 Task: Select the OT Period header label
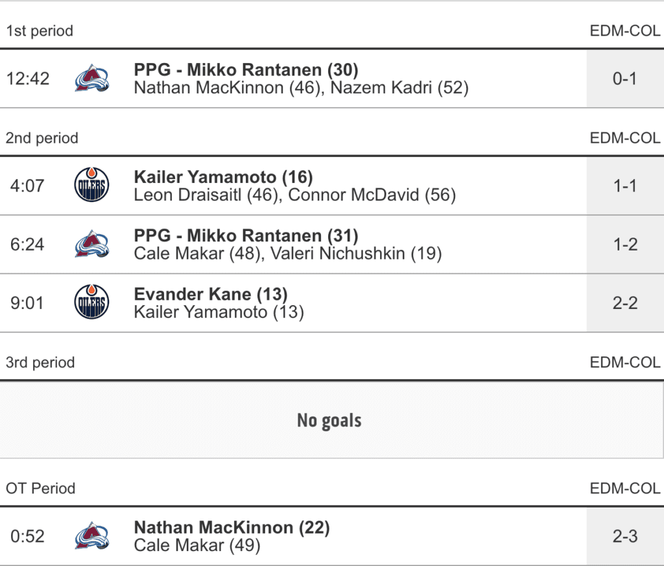[x=40, y=488]
